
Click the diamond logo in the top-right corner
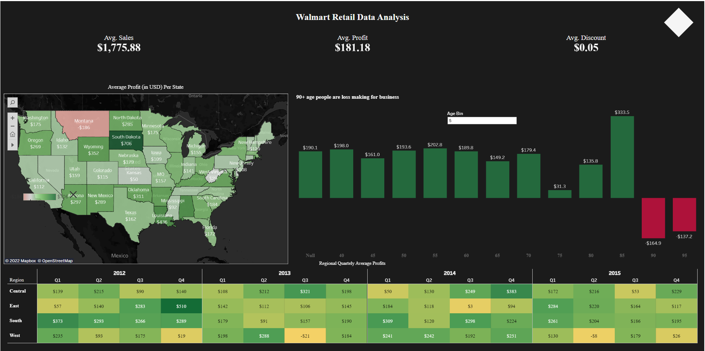coord(678,22)
